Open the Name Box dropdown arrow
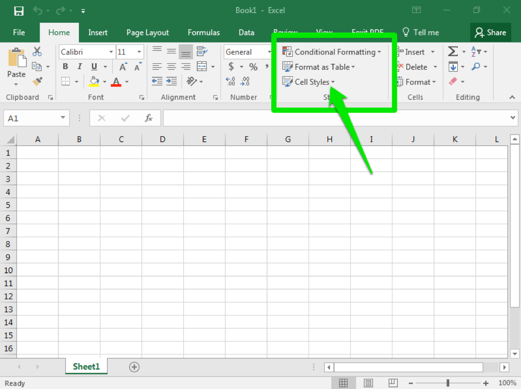This screenshot has width=521, height=389. click(63, 118)
